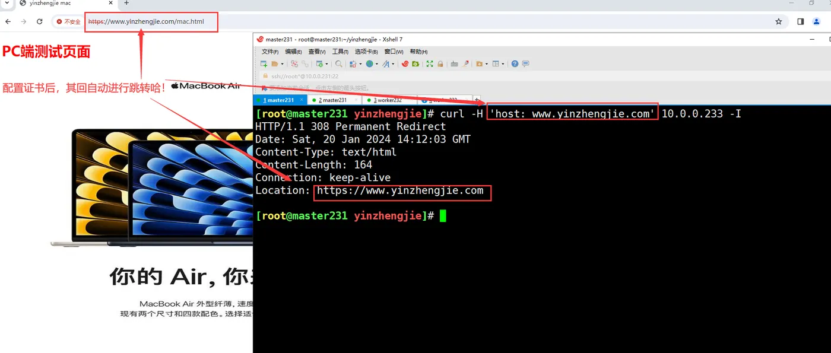Click the 'Content-Length: 164' terminal line
This screenshot has width=831, height=353.
313,165
